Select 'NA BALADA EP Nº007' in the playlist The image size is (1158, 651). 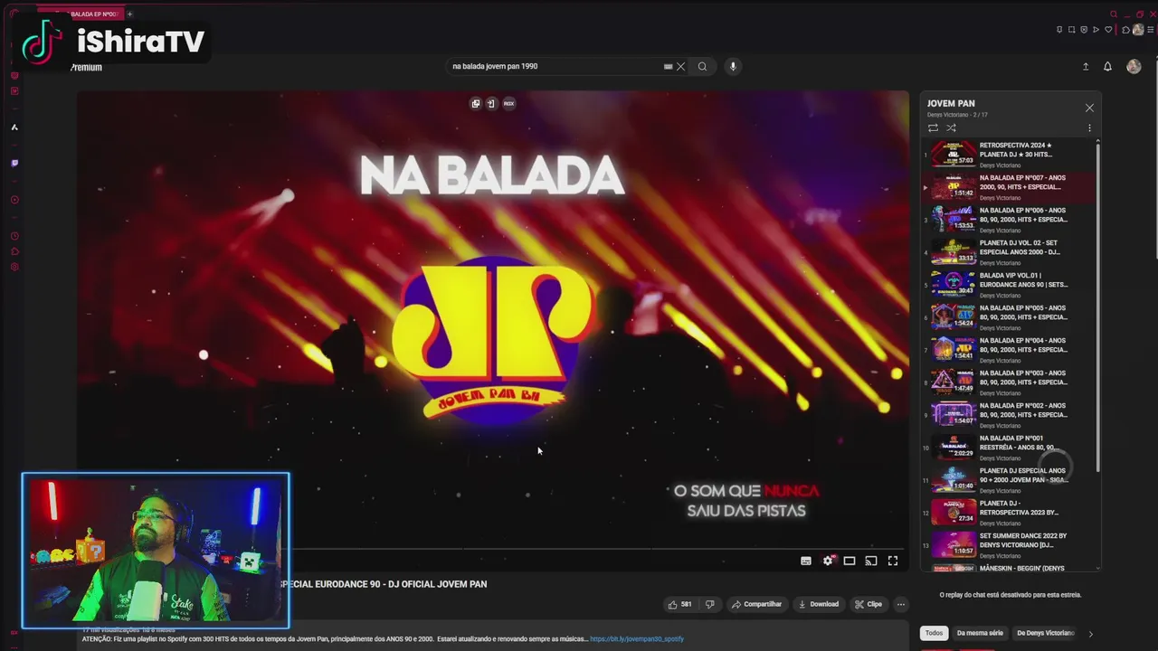pos(1008,186)
